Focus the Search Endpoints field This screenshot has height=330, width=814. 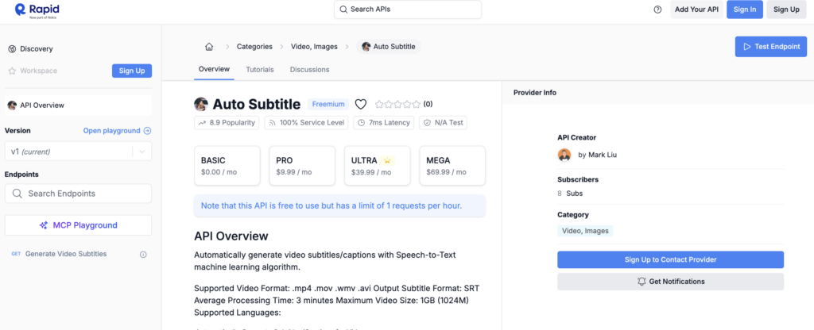point(78,194)
